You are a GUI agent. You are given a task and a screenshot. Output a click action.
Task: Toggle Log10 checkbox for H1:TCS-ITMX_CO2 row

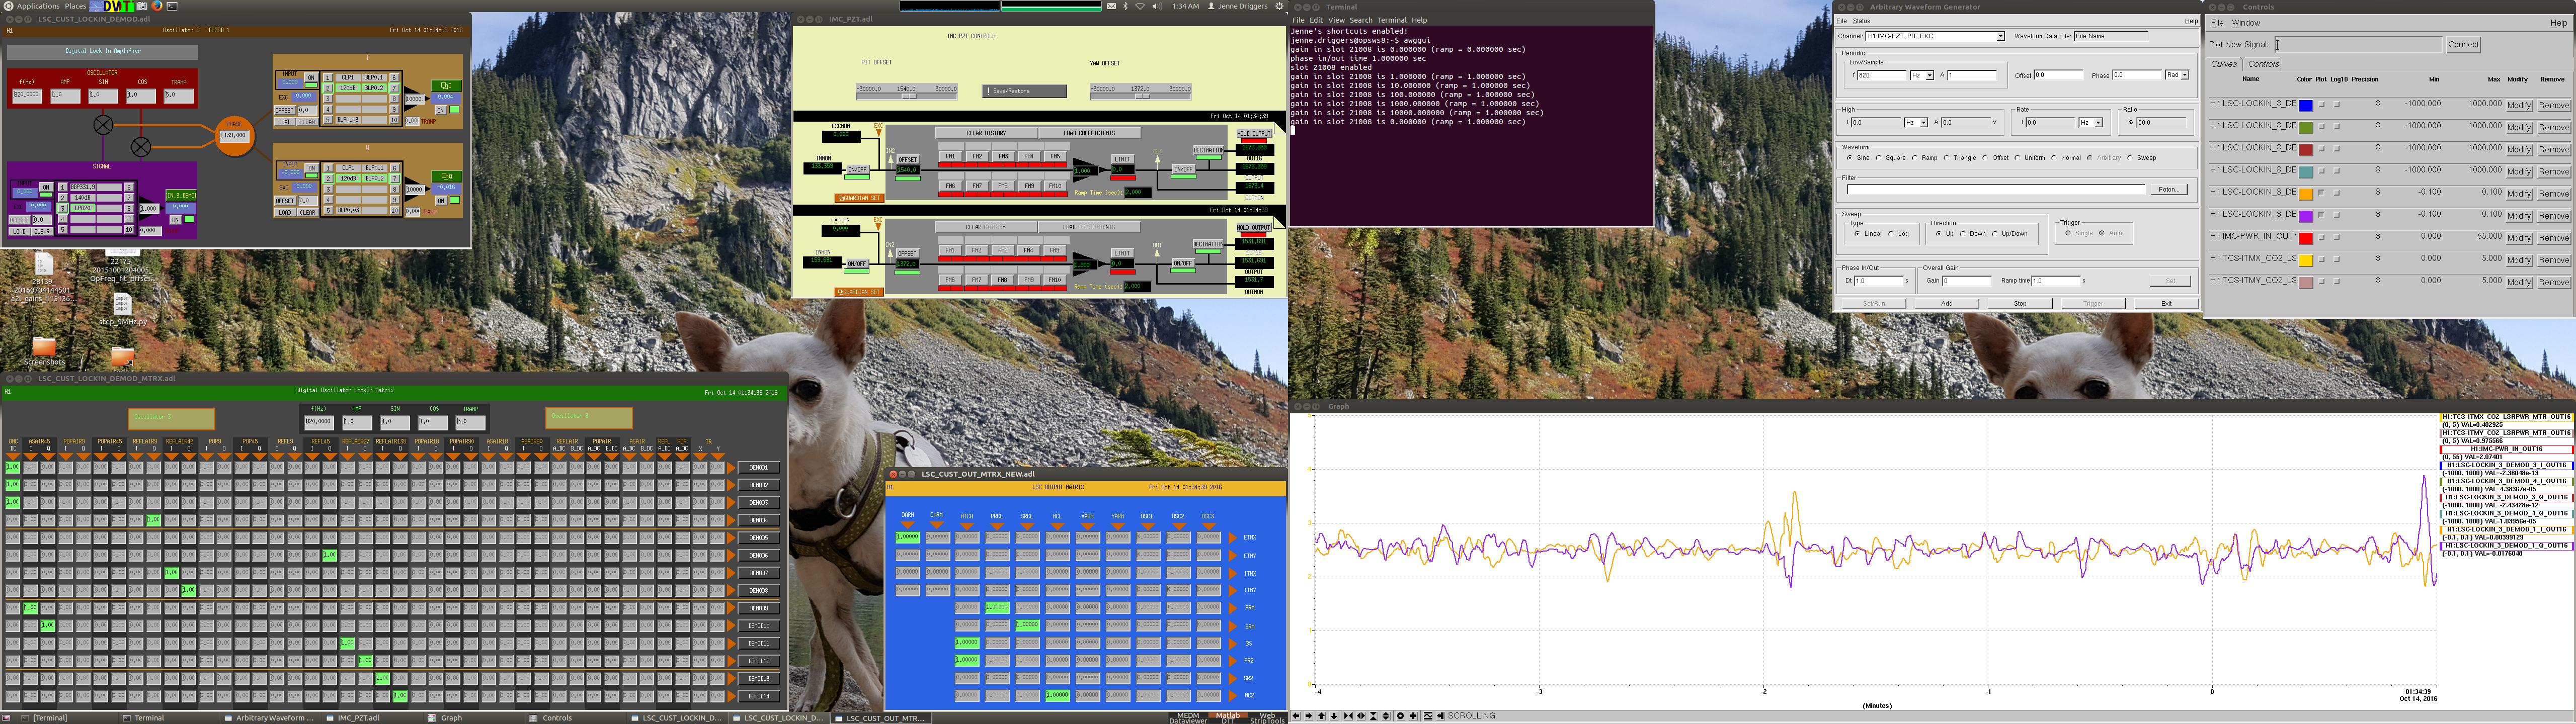(2337, 259)
